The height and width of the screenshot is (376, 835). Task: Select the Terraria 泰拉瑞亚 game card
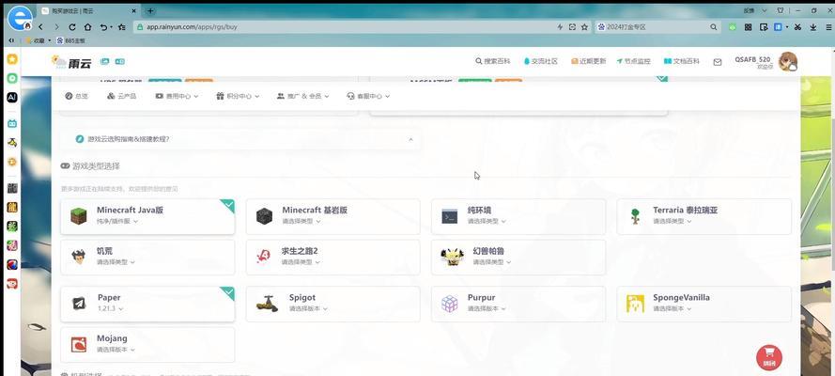704,216
